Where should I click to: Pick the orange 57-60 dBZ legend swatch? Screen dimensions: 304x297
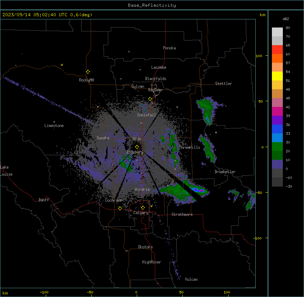(x=277, y=59)
